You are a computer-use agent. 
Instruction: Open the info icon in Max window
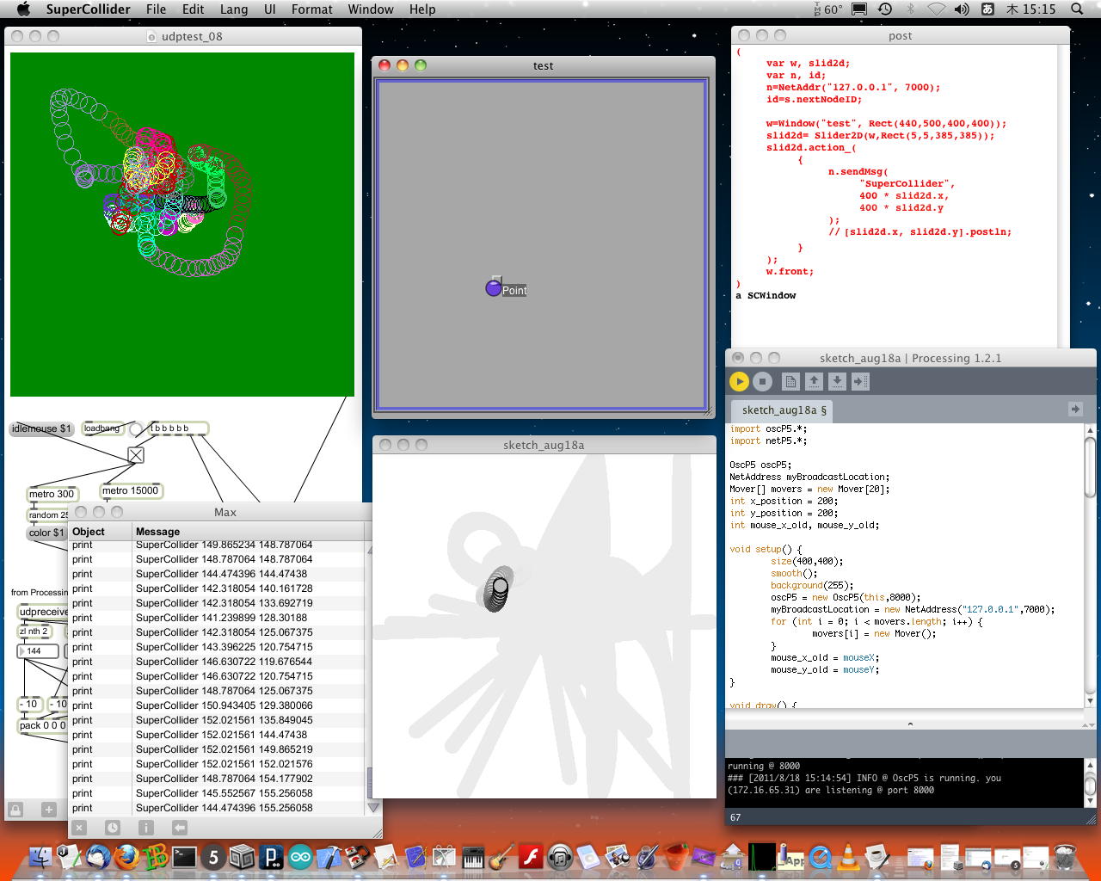click(146, 828)
